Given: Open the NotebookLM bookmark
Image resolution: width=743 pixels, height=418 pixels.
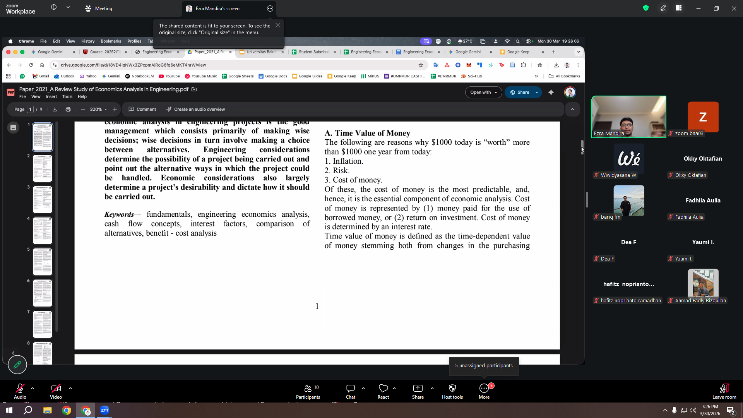Looking at the screenshot, I should click(139, 76).
